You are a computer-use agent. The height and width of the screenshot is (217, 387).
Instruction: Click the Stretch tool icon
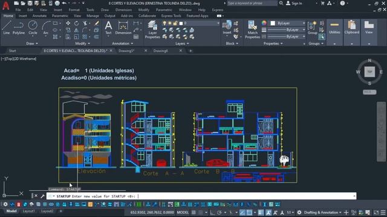tap(68, 37)
